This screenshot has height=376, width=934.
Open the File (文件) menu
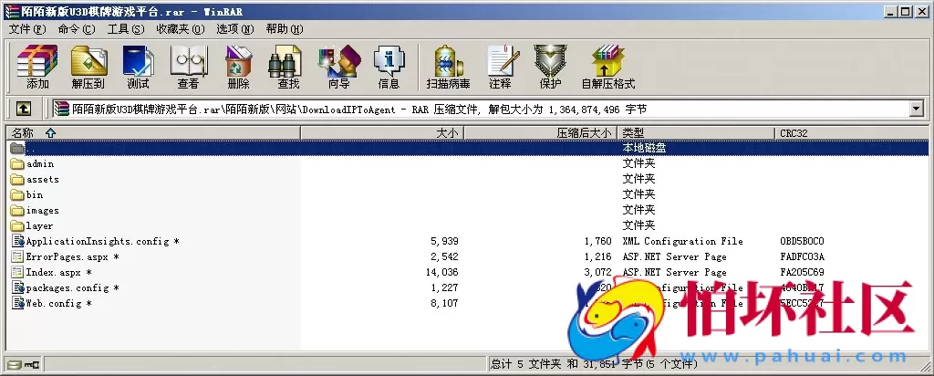[x=27, y=29]
